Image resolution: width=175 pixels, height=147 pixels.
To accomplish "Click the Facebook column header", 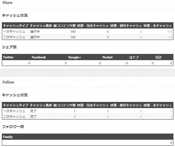I will [39, 57].
